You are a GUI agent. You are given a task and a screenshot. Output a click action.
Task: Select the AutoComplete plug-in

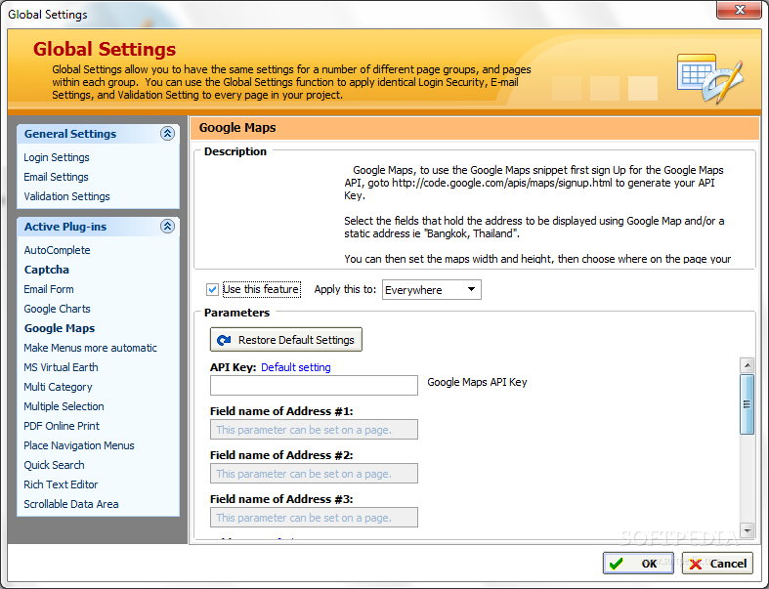point(58,250)
